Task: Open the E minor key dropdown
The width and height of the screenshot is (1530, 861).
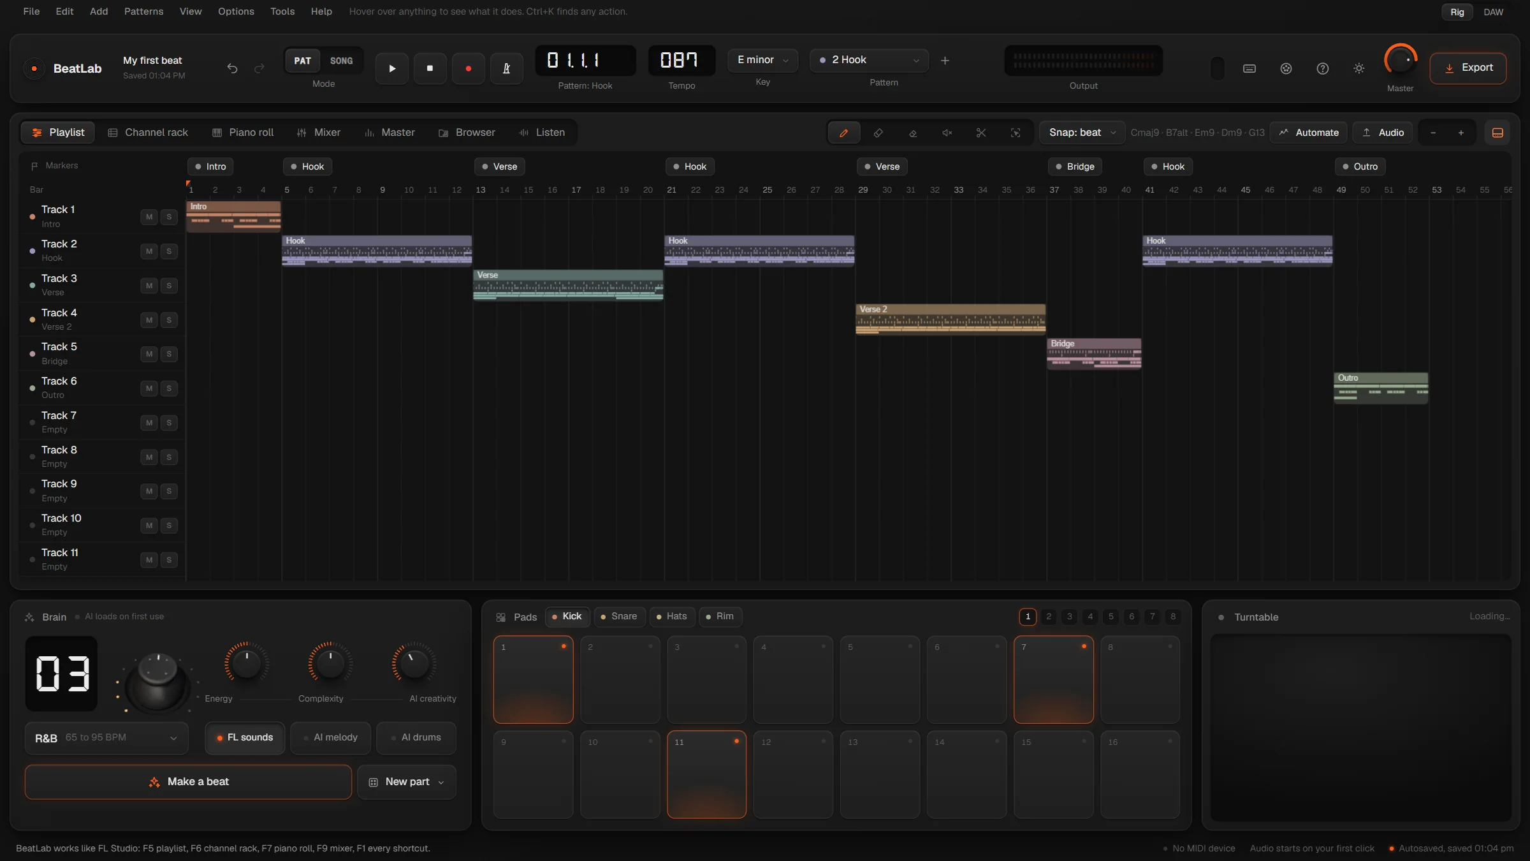Action: tap(762, 60)
